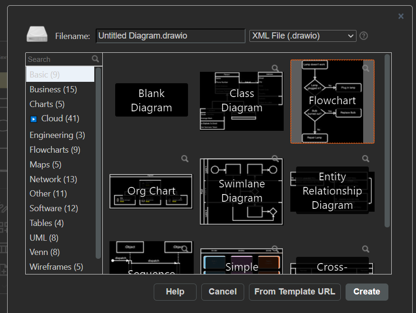This screenshot has width=416, height=313.
Task: Click the From Template URL button
Action: (295, 292)
